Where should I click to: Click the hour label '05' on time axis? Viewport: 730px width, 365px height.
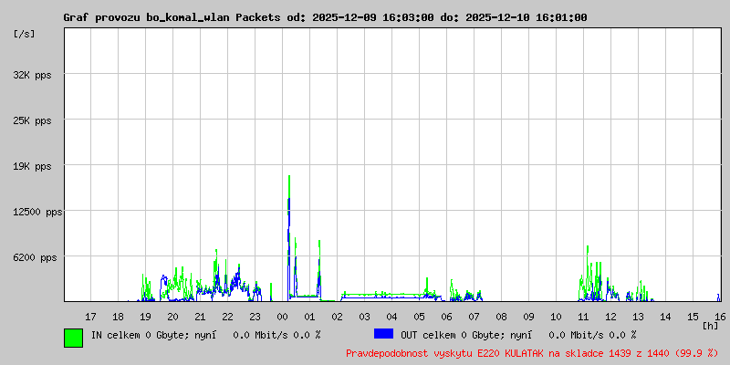tap(419, 317)
